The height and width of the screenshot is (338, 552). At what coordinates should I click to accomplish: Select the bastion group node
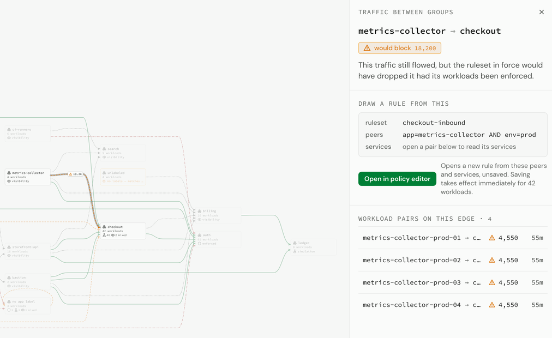pyautogui.click(x=28, y=282)
